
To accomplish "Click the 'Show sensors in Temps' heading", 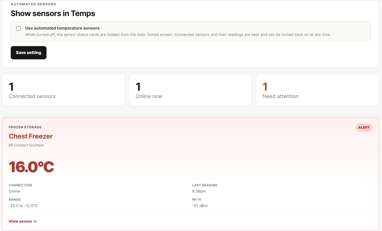I will point(53,13).
